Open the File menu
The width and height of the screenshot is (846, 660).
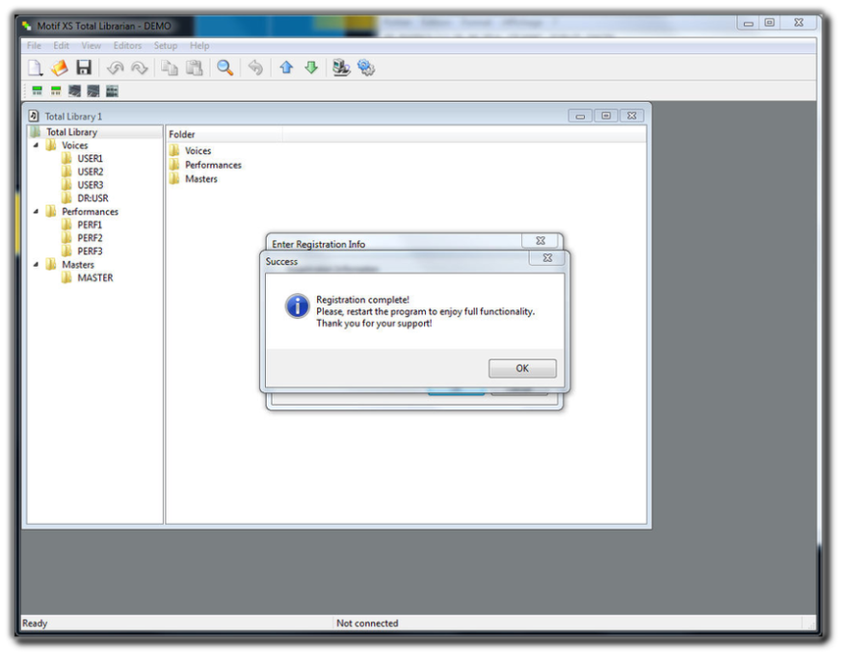[x=34, y=46]
